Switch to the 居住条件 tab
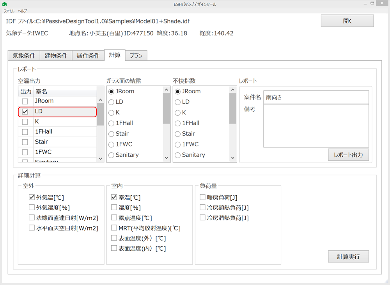Viewport: 390px width, 285px height. pos(88,55)
